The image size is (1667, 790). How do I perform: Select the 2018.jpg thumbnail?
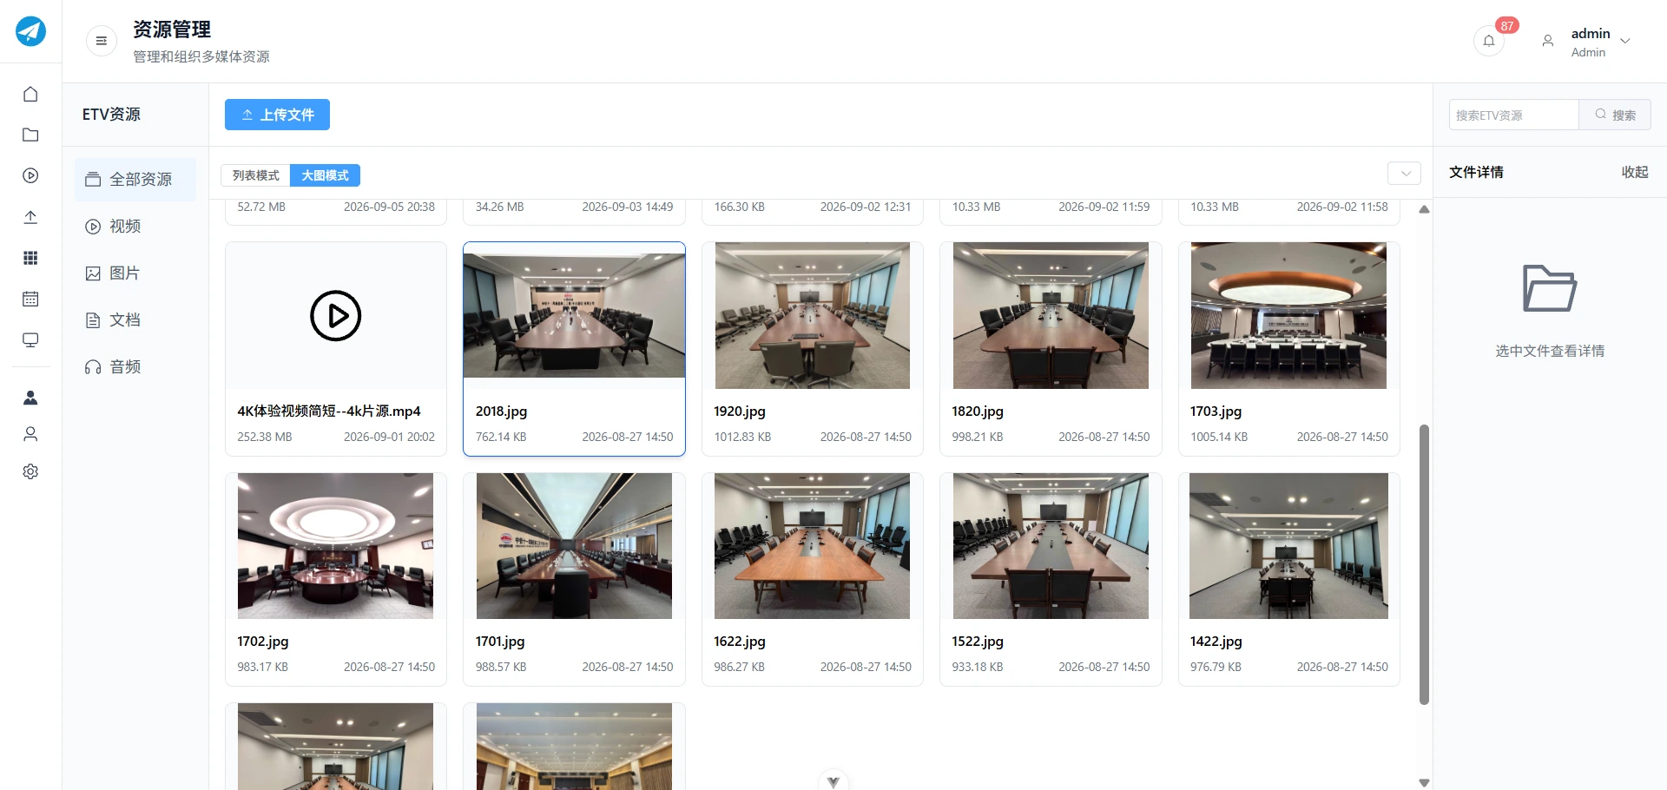pos(574,315)
